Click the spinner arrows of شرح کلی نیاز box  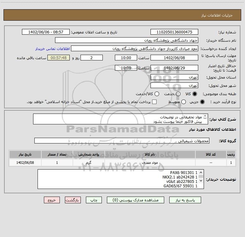(x=205, y=117)
